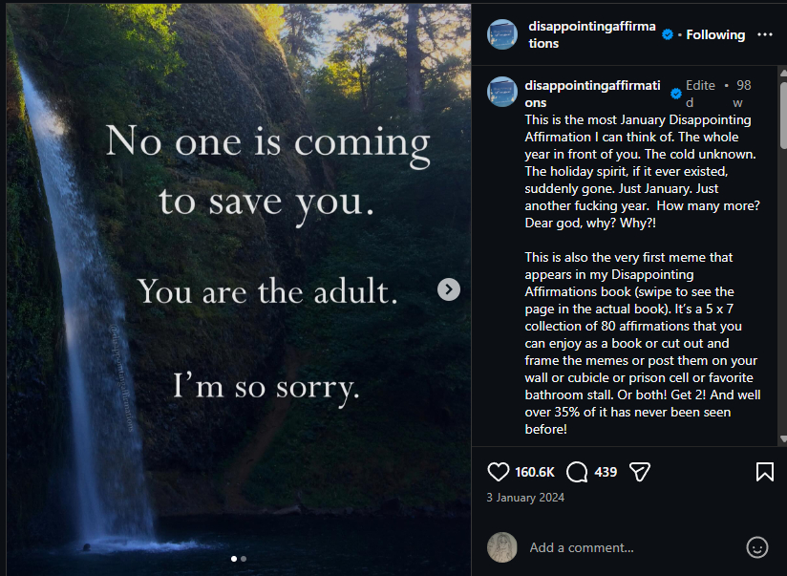Click the Following button
The width and height of the screenshot is (787, 576).
[715, 34]
